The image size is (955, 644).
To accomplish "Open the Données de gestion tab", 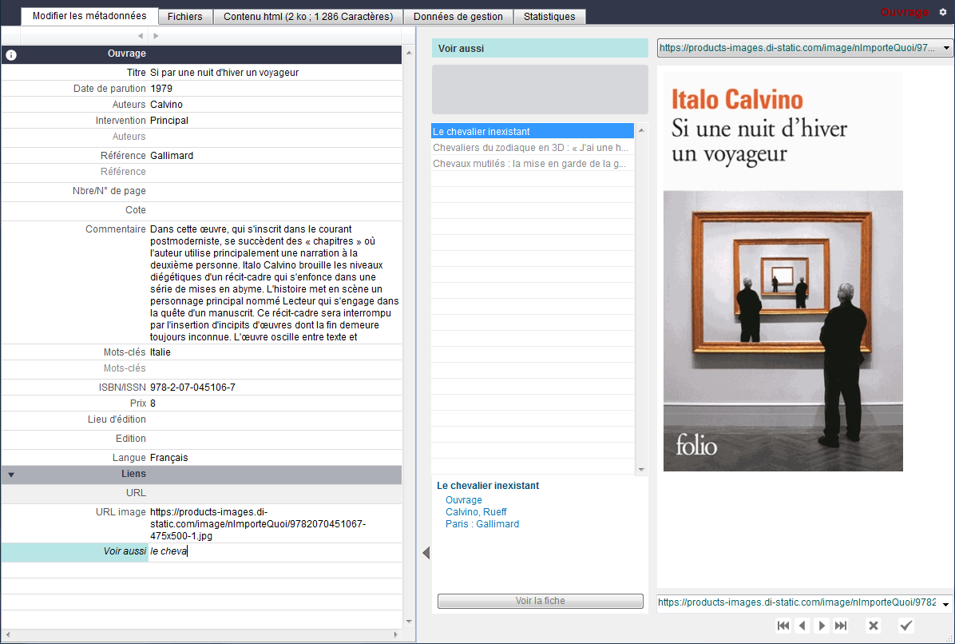I will point(458,17).
